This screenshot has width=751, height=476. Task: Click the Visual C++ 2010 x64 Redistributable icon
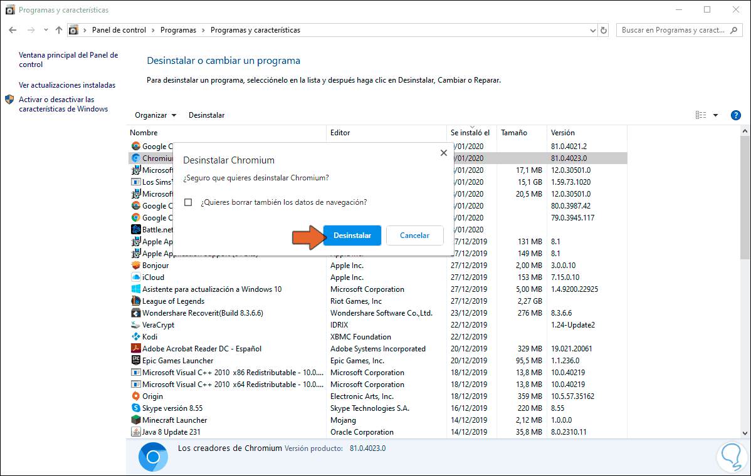pyautogui.click(x=135, y=385)
